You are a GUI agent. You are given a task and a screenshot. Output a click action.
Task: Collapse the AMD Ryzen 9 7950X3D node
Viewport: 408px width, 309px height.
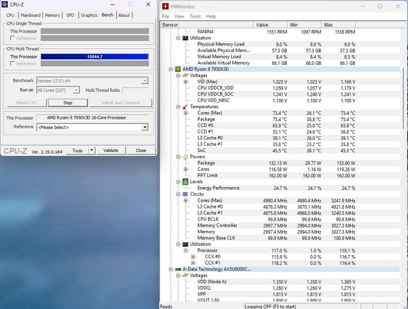[171, 69]
